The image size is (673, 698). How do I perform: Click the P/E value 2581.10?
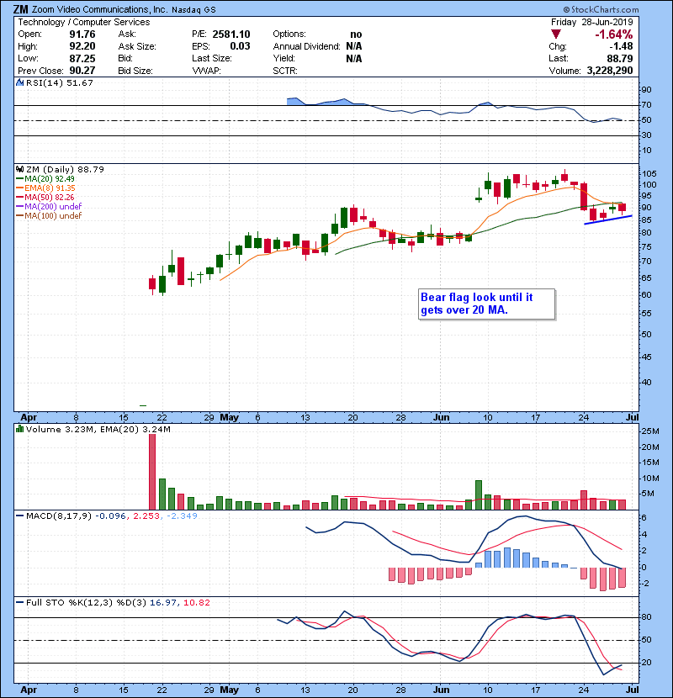231,34
